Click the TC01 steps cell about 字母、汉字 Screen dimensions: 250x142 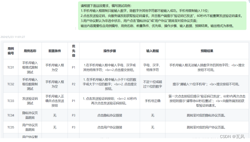(110, 67)
